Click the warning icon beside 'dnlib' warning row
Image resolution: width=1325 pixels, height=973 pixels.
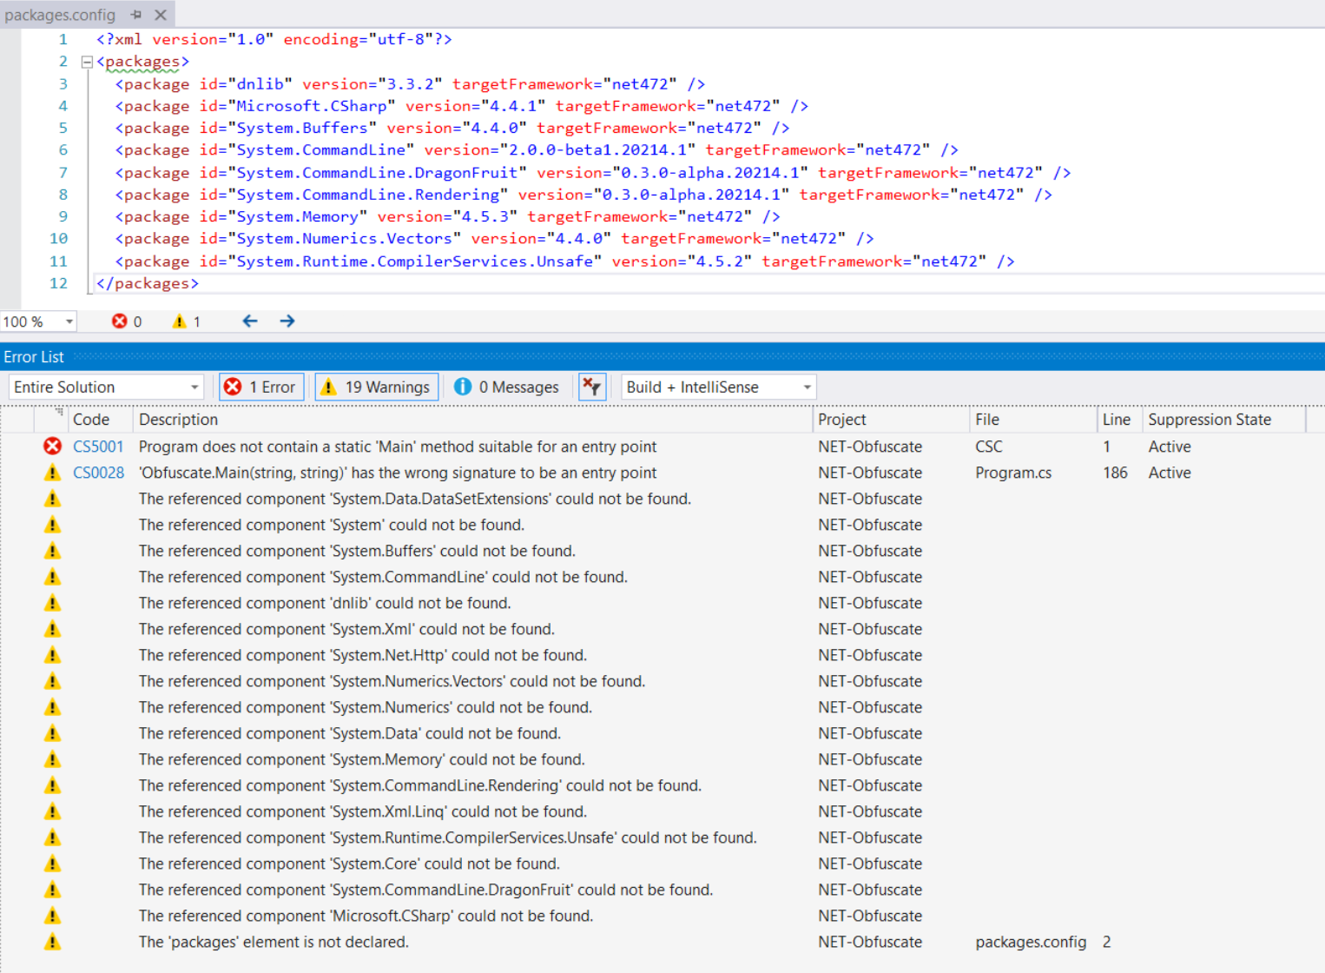click(52, 602)
